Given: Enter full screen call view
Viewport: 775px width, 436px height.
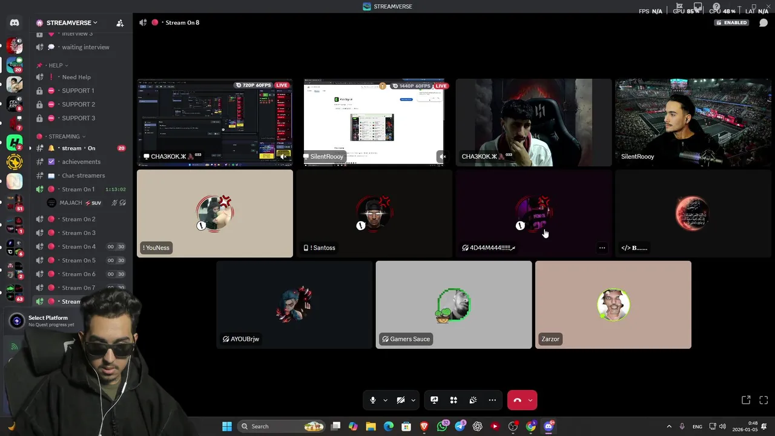Looking at the screenshot, I should tap(763, 400).
